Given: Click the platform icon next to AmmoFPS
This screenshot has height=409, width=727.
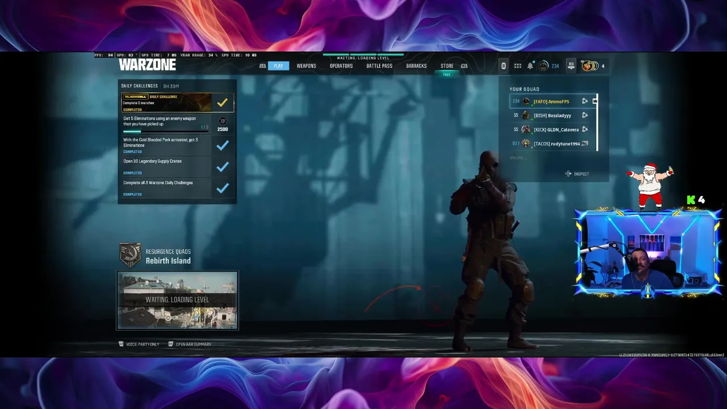Looking at the screenshot, I should 584,101.
